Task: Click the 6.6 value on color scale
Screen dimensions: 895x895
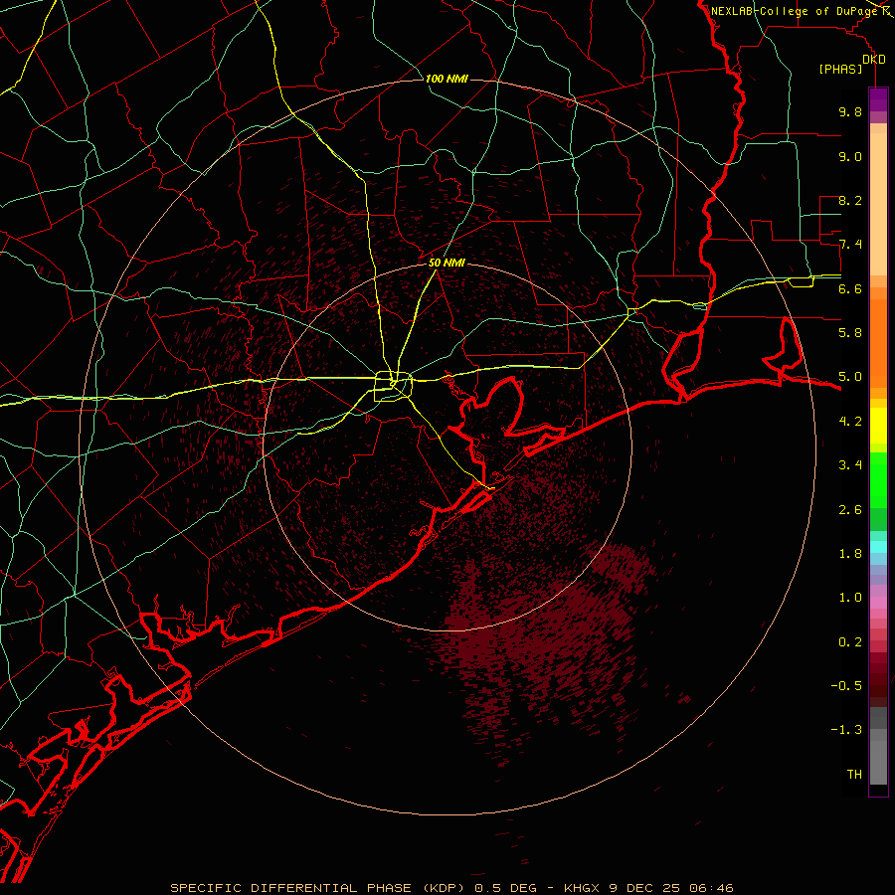Action: point(850,288)
